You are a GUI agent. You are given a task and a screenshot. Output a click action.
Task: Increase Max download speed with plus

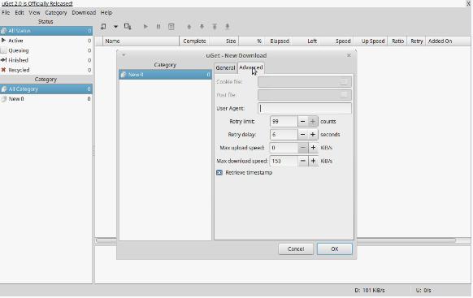point(313,161)
